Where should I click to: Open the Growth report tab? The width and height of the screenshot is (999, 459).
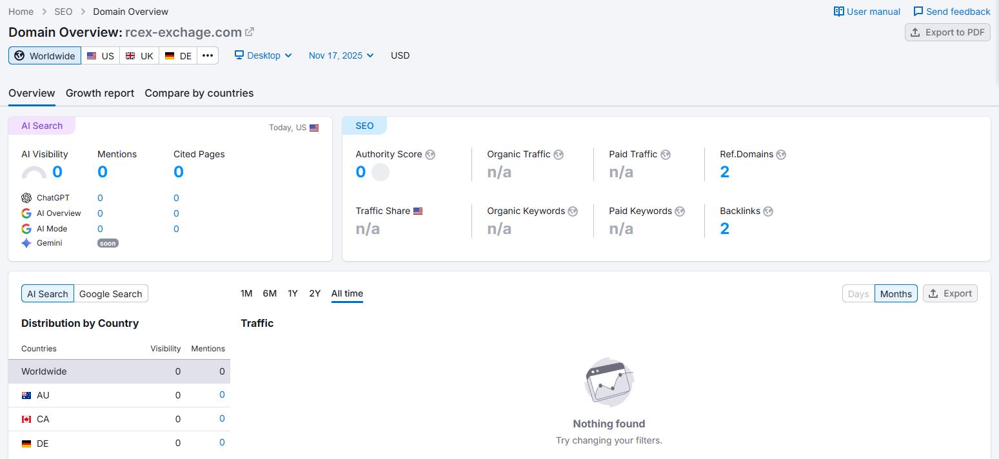100,93
